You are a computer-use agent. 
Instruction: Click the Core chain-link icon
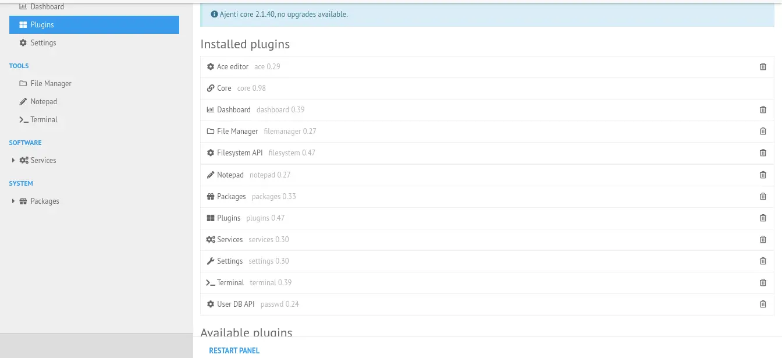[x=210, y=88]
